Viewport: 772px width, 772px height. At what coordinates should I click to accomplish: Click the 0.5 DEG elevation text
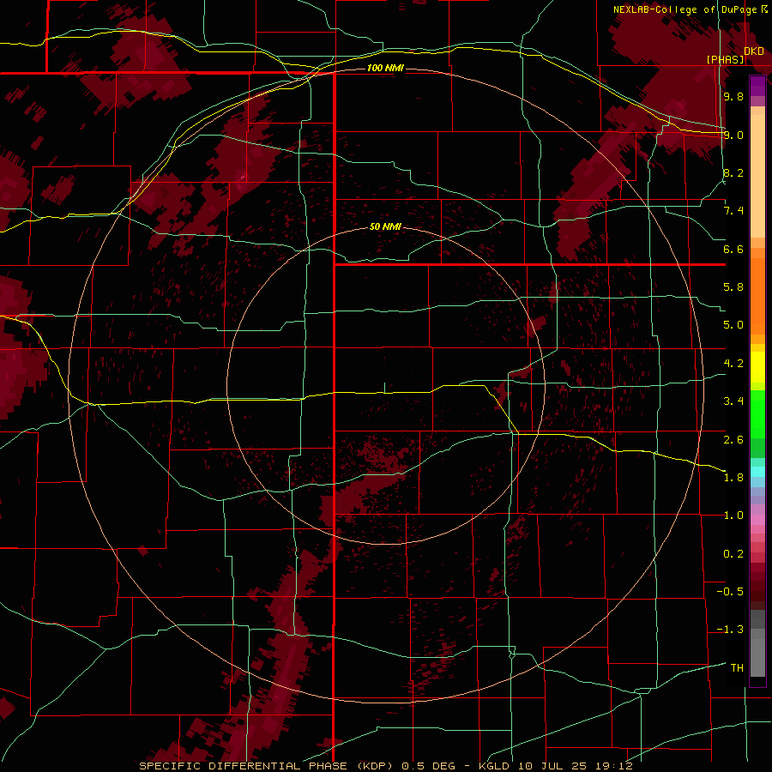coord(430,766)
